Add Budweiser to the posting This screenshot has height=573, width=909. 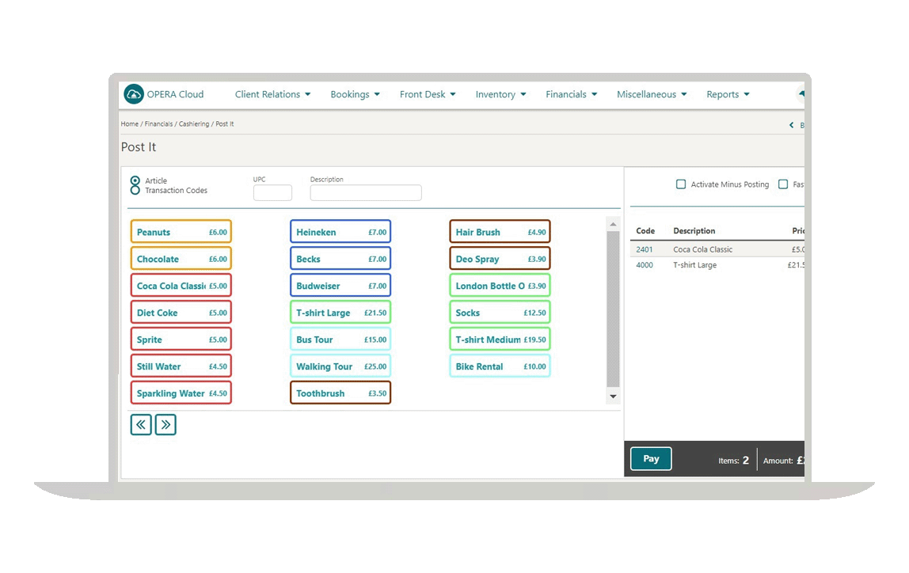click(340, 286)
